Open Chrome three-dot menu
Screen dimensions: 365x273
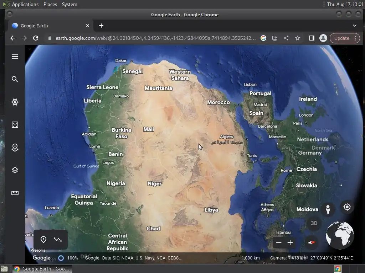click(355, 38)
